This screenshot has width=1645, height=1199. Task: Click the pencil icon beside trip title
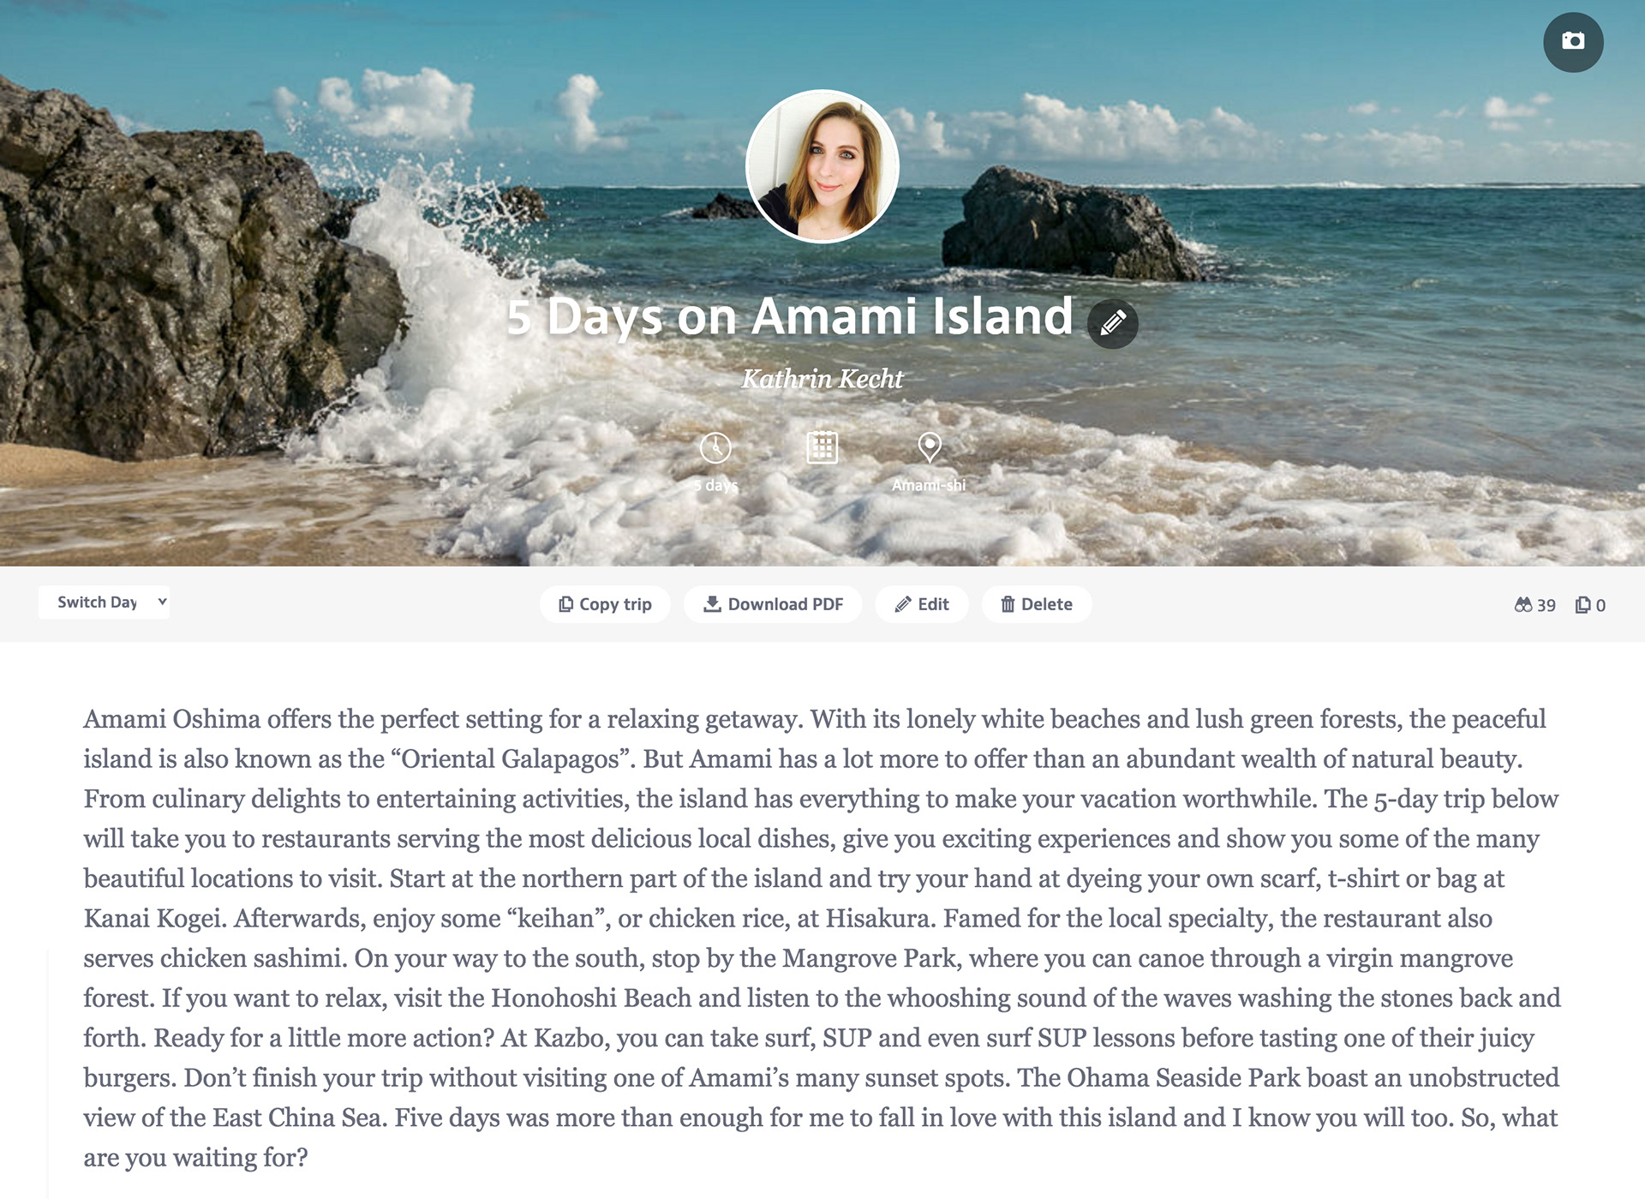(1112, 323)
